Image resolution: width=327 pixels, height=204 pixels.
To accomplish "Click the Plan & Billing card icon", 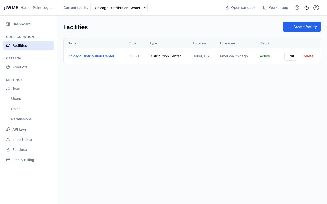I will [8, 160].
